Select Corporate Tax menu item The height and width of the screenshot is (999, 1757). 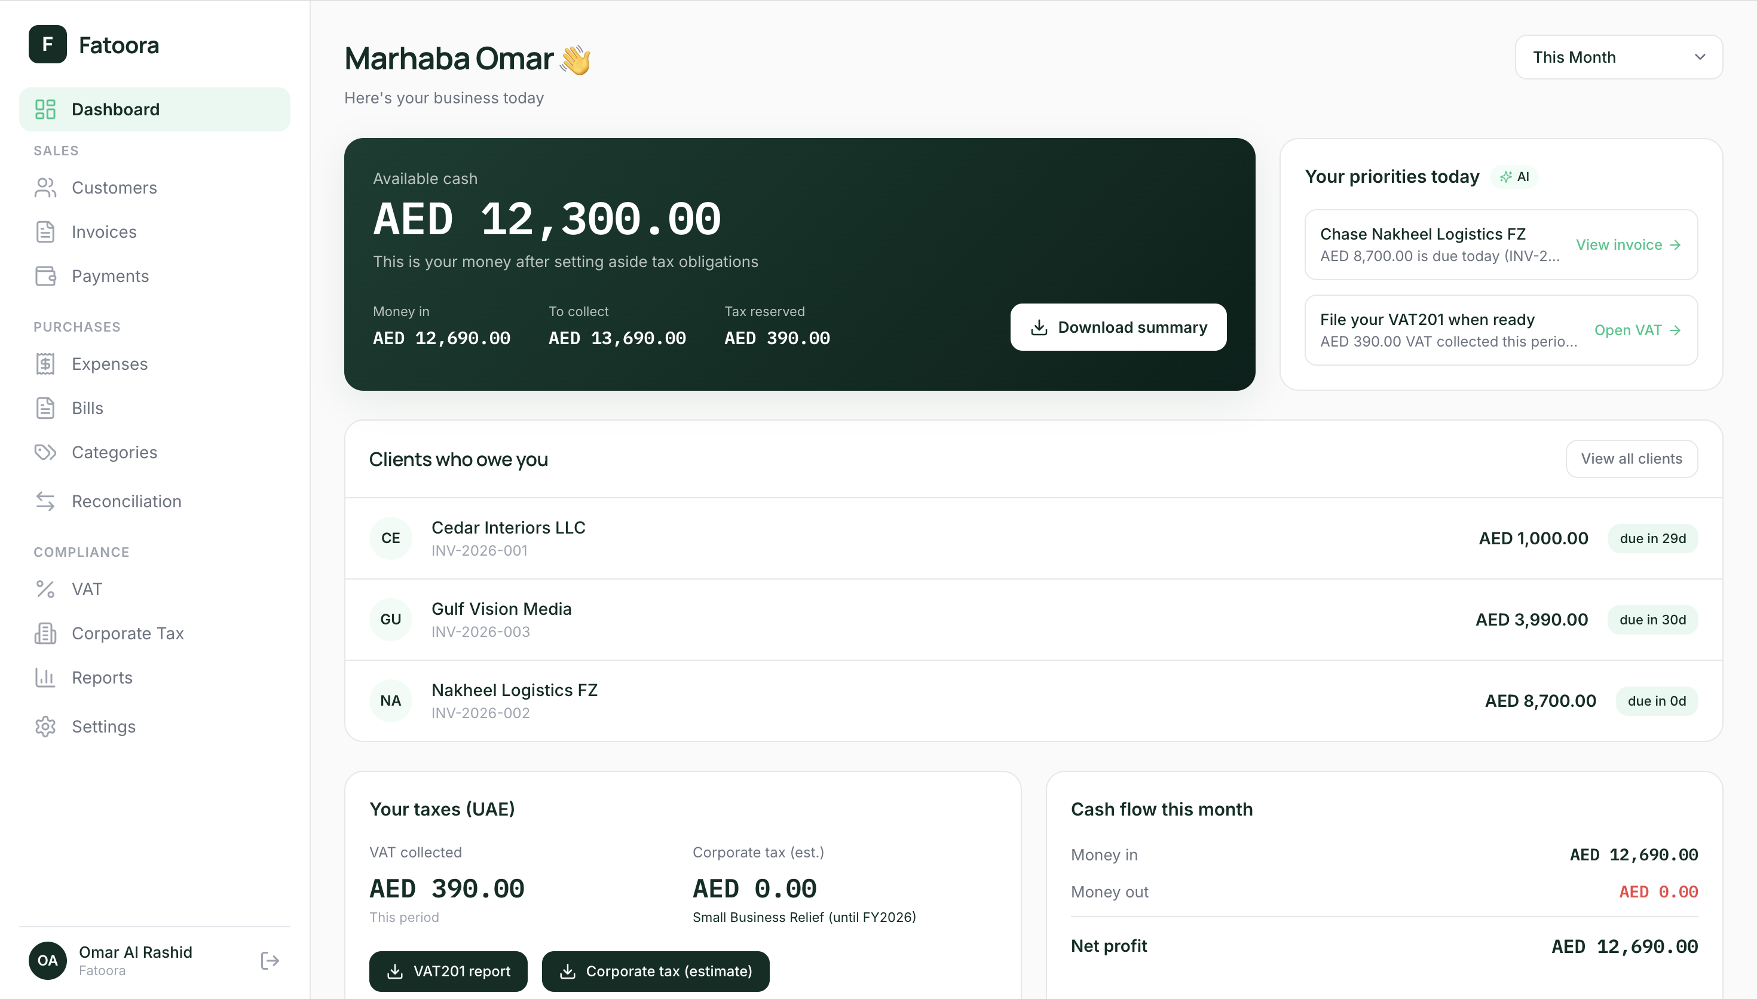click(154, 633)
